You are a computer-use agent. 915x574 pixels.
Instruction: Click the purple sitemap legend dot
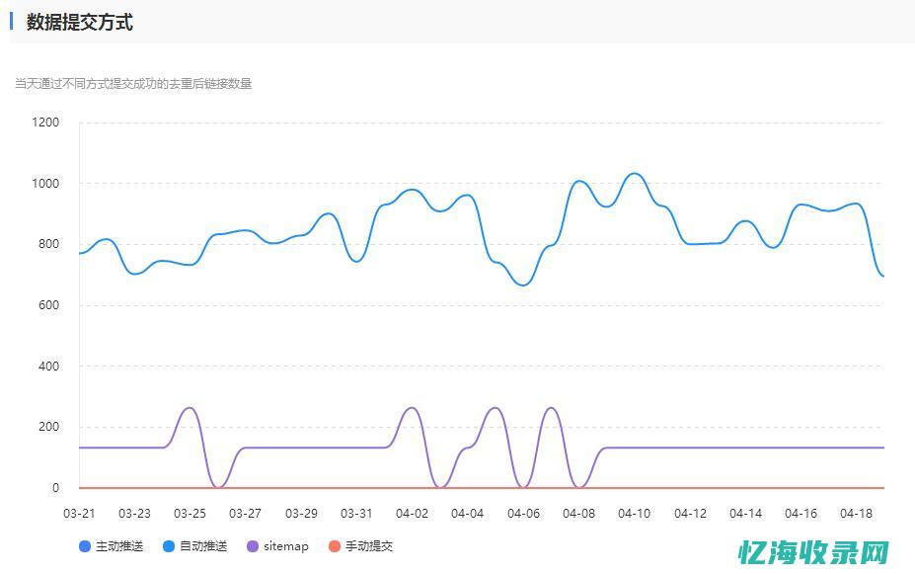[x=253, y=546]
